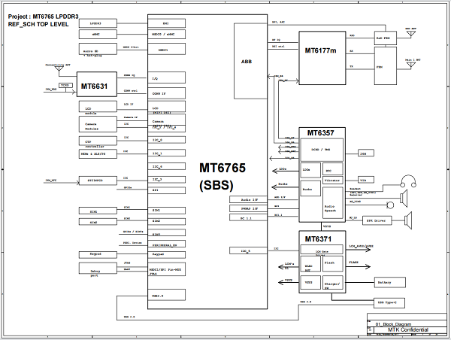This screenshot has width=451, height=340.
Task: Click the MT6371 block title
Action: (321, 238)
